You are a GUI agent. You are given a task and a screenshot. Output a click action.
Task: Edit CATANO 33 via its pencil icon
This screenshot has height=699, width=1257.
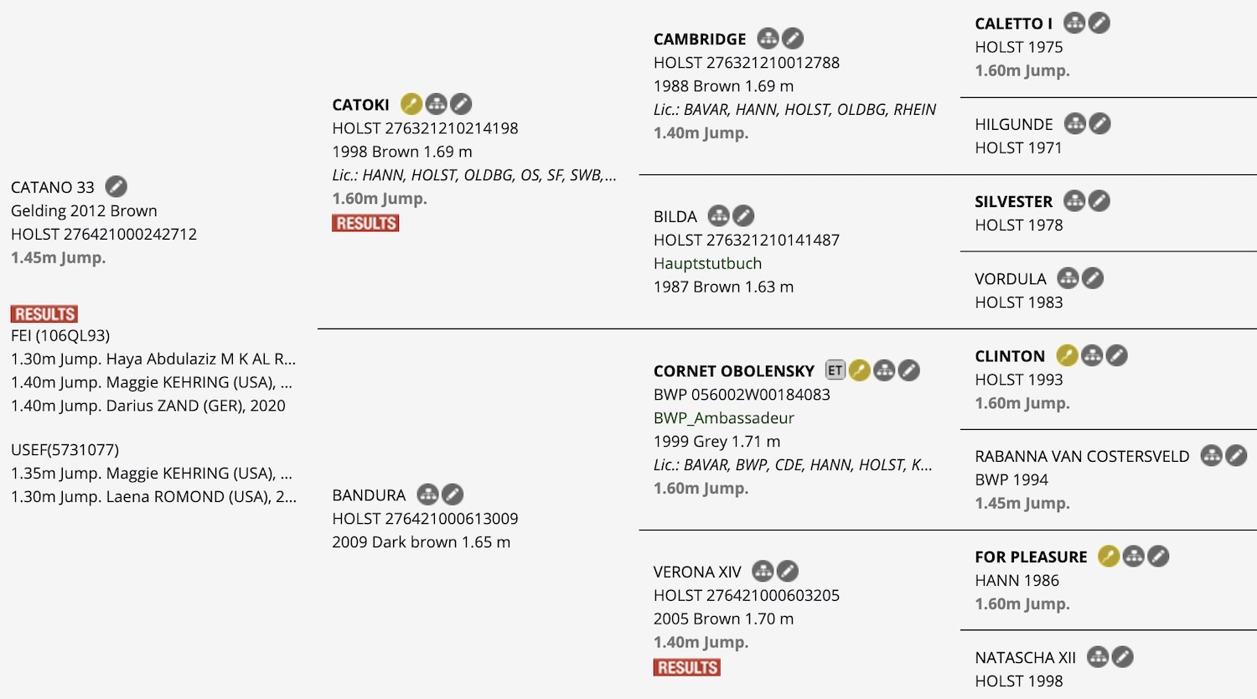coord(116,186)
